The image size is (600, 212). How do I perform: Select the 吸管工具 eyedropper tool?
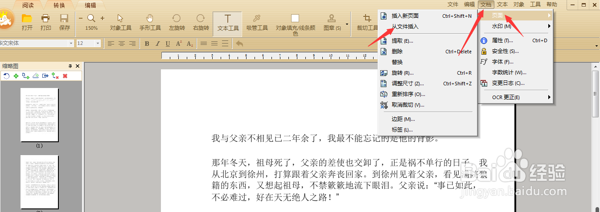pos(257,22)
